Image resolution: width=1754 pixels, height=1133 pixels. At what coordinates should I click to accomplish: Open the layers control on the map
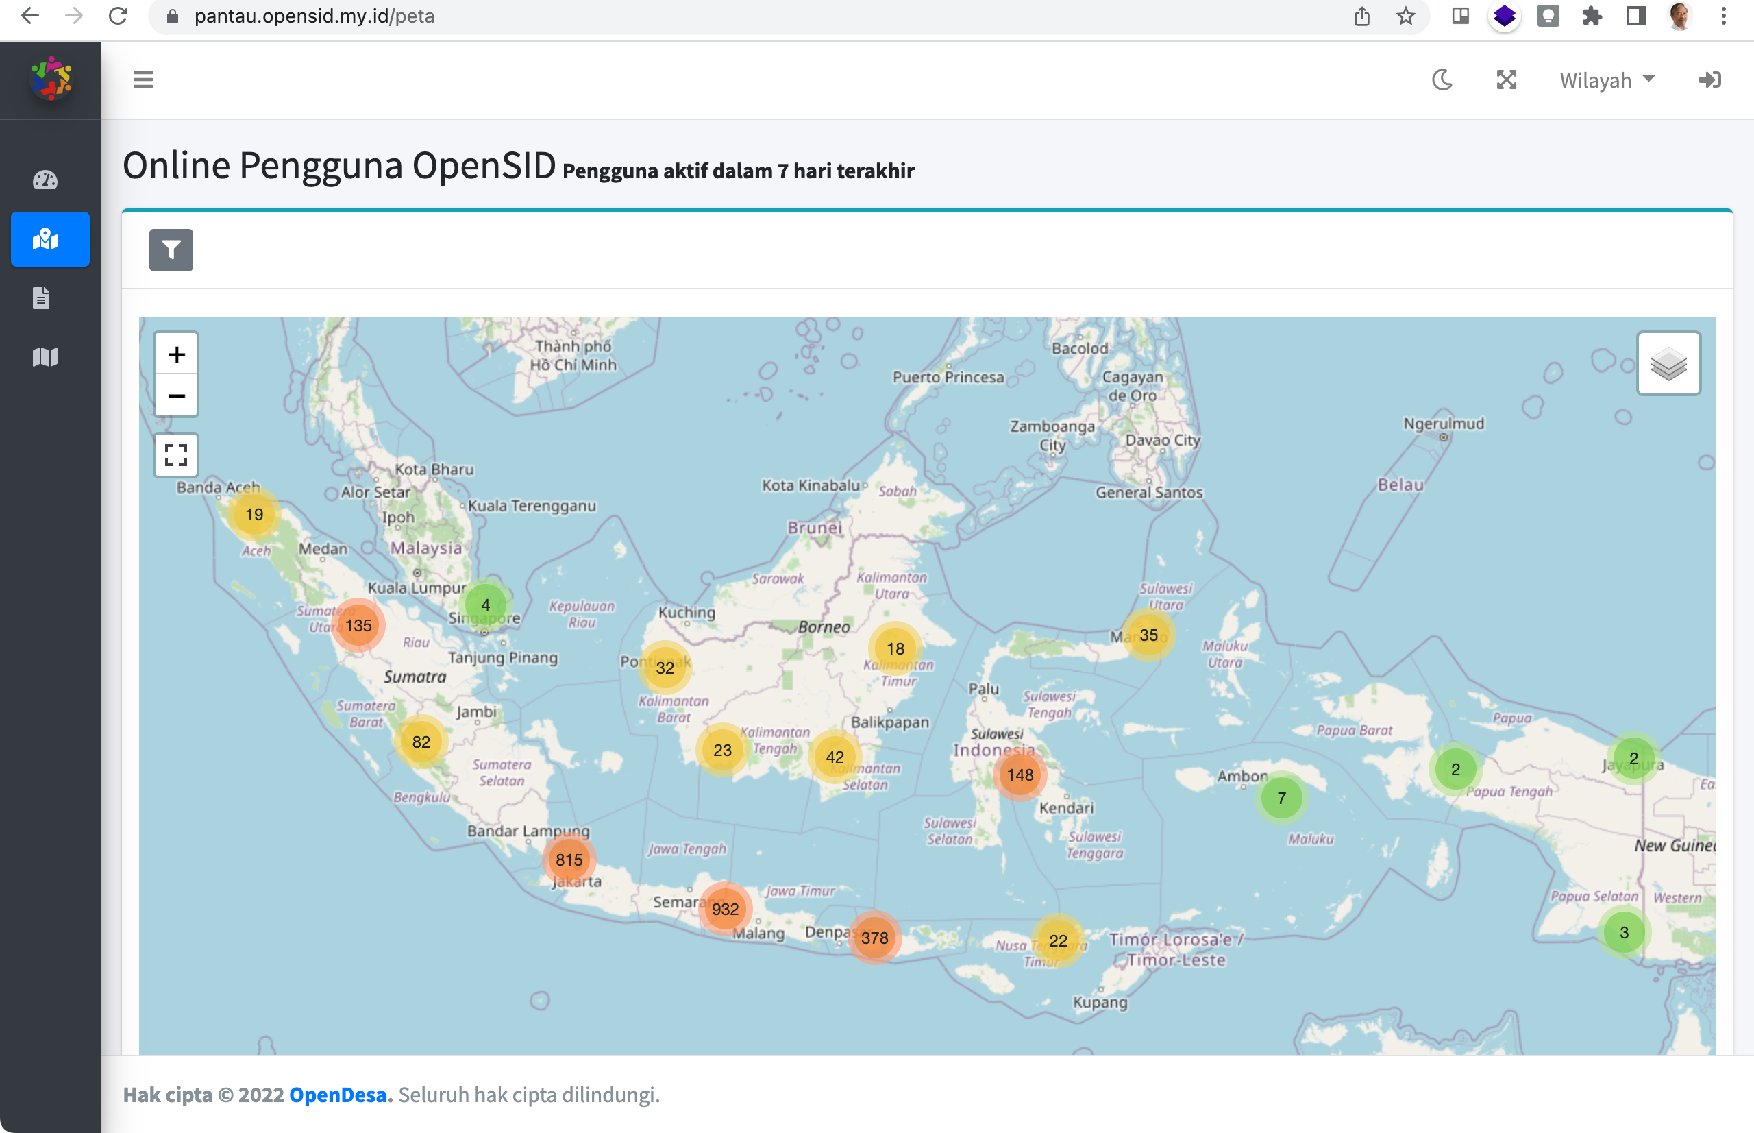pyautogui.click(x=1670, y=363)
